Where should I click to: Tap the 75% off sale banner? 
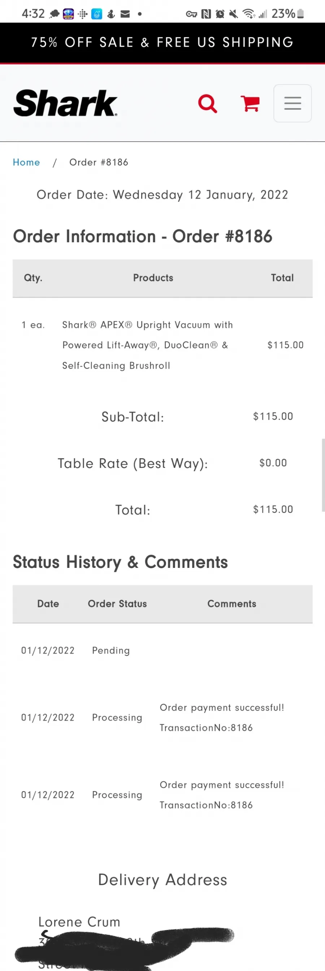(x=162, y=42)
